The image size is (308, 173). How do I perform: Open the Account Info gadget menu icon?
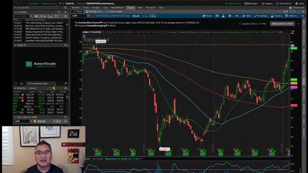point(65,8)
